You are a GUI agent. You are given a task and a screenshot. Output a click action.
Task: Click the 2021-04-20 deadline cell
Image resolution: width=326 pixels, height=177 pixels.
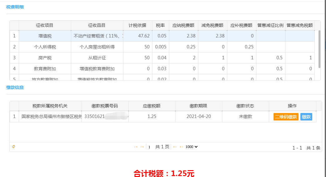199,116
